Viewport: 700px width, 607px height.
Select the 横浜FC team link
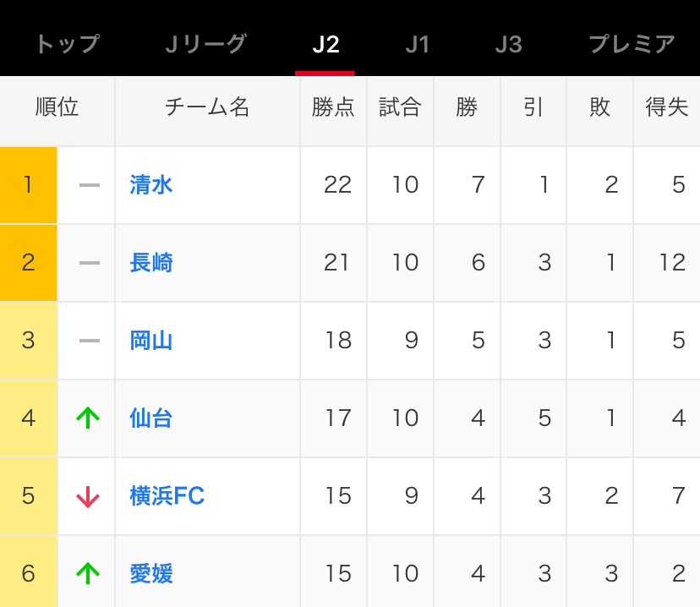pos(167,496)
